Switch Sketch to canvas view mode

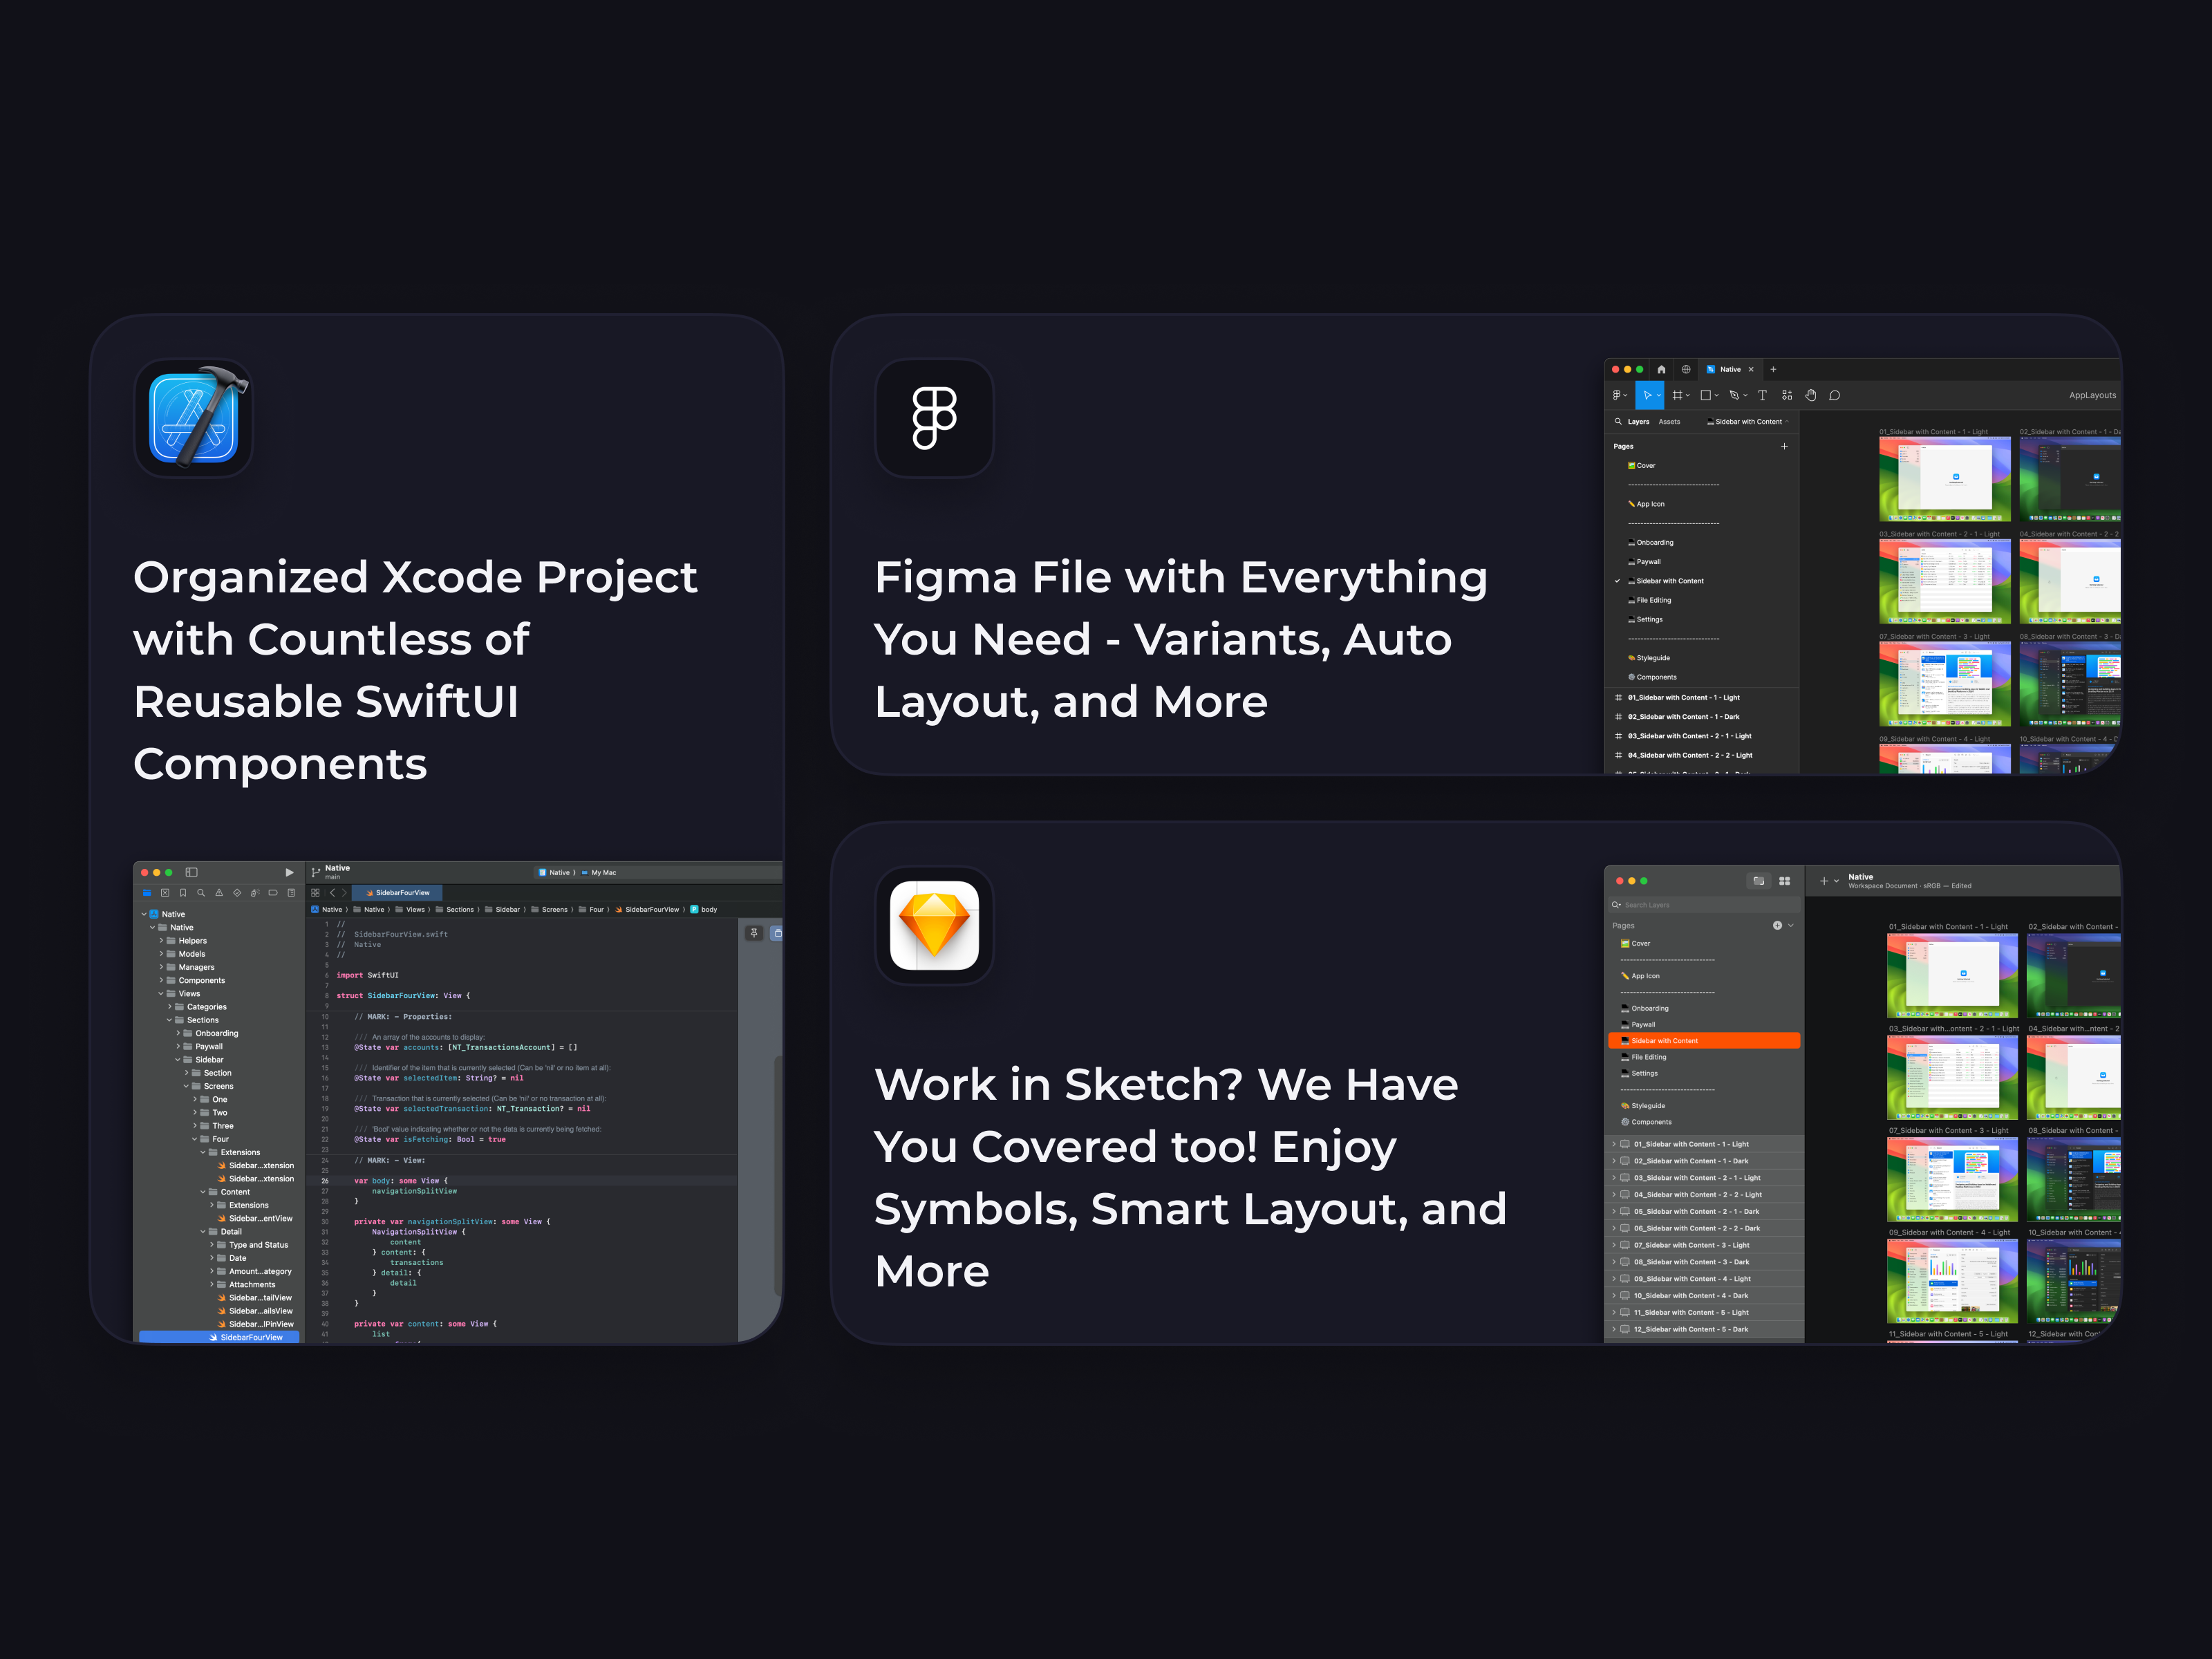pyautogui.click(x=1758, y=881)
